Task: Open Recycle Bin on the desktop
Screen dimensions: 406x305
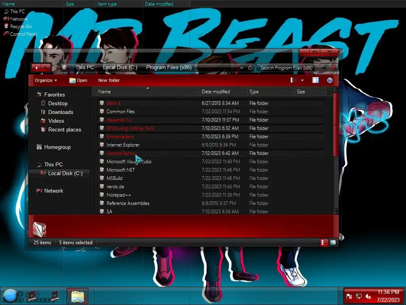Action: (18, 27)
